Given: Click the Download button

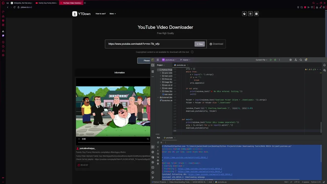Looking at the screenshot, I should 216,44.
